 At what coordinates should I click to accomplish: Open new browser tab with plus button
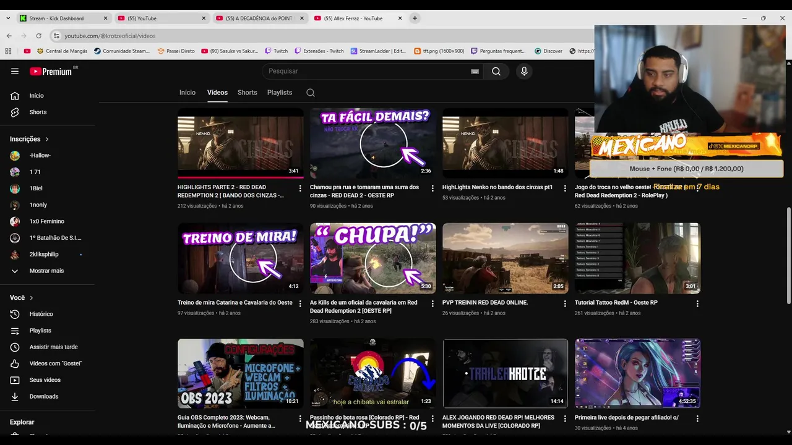[x=415, y=19]
